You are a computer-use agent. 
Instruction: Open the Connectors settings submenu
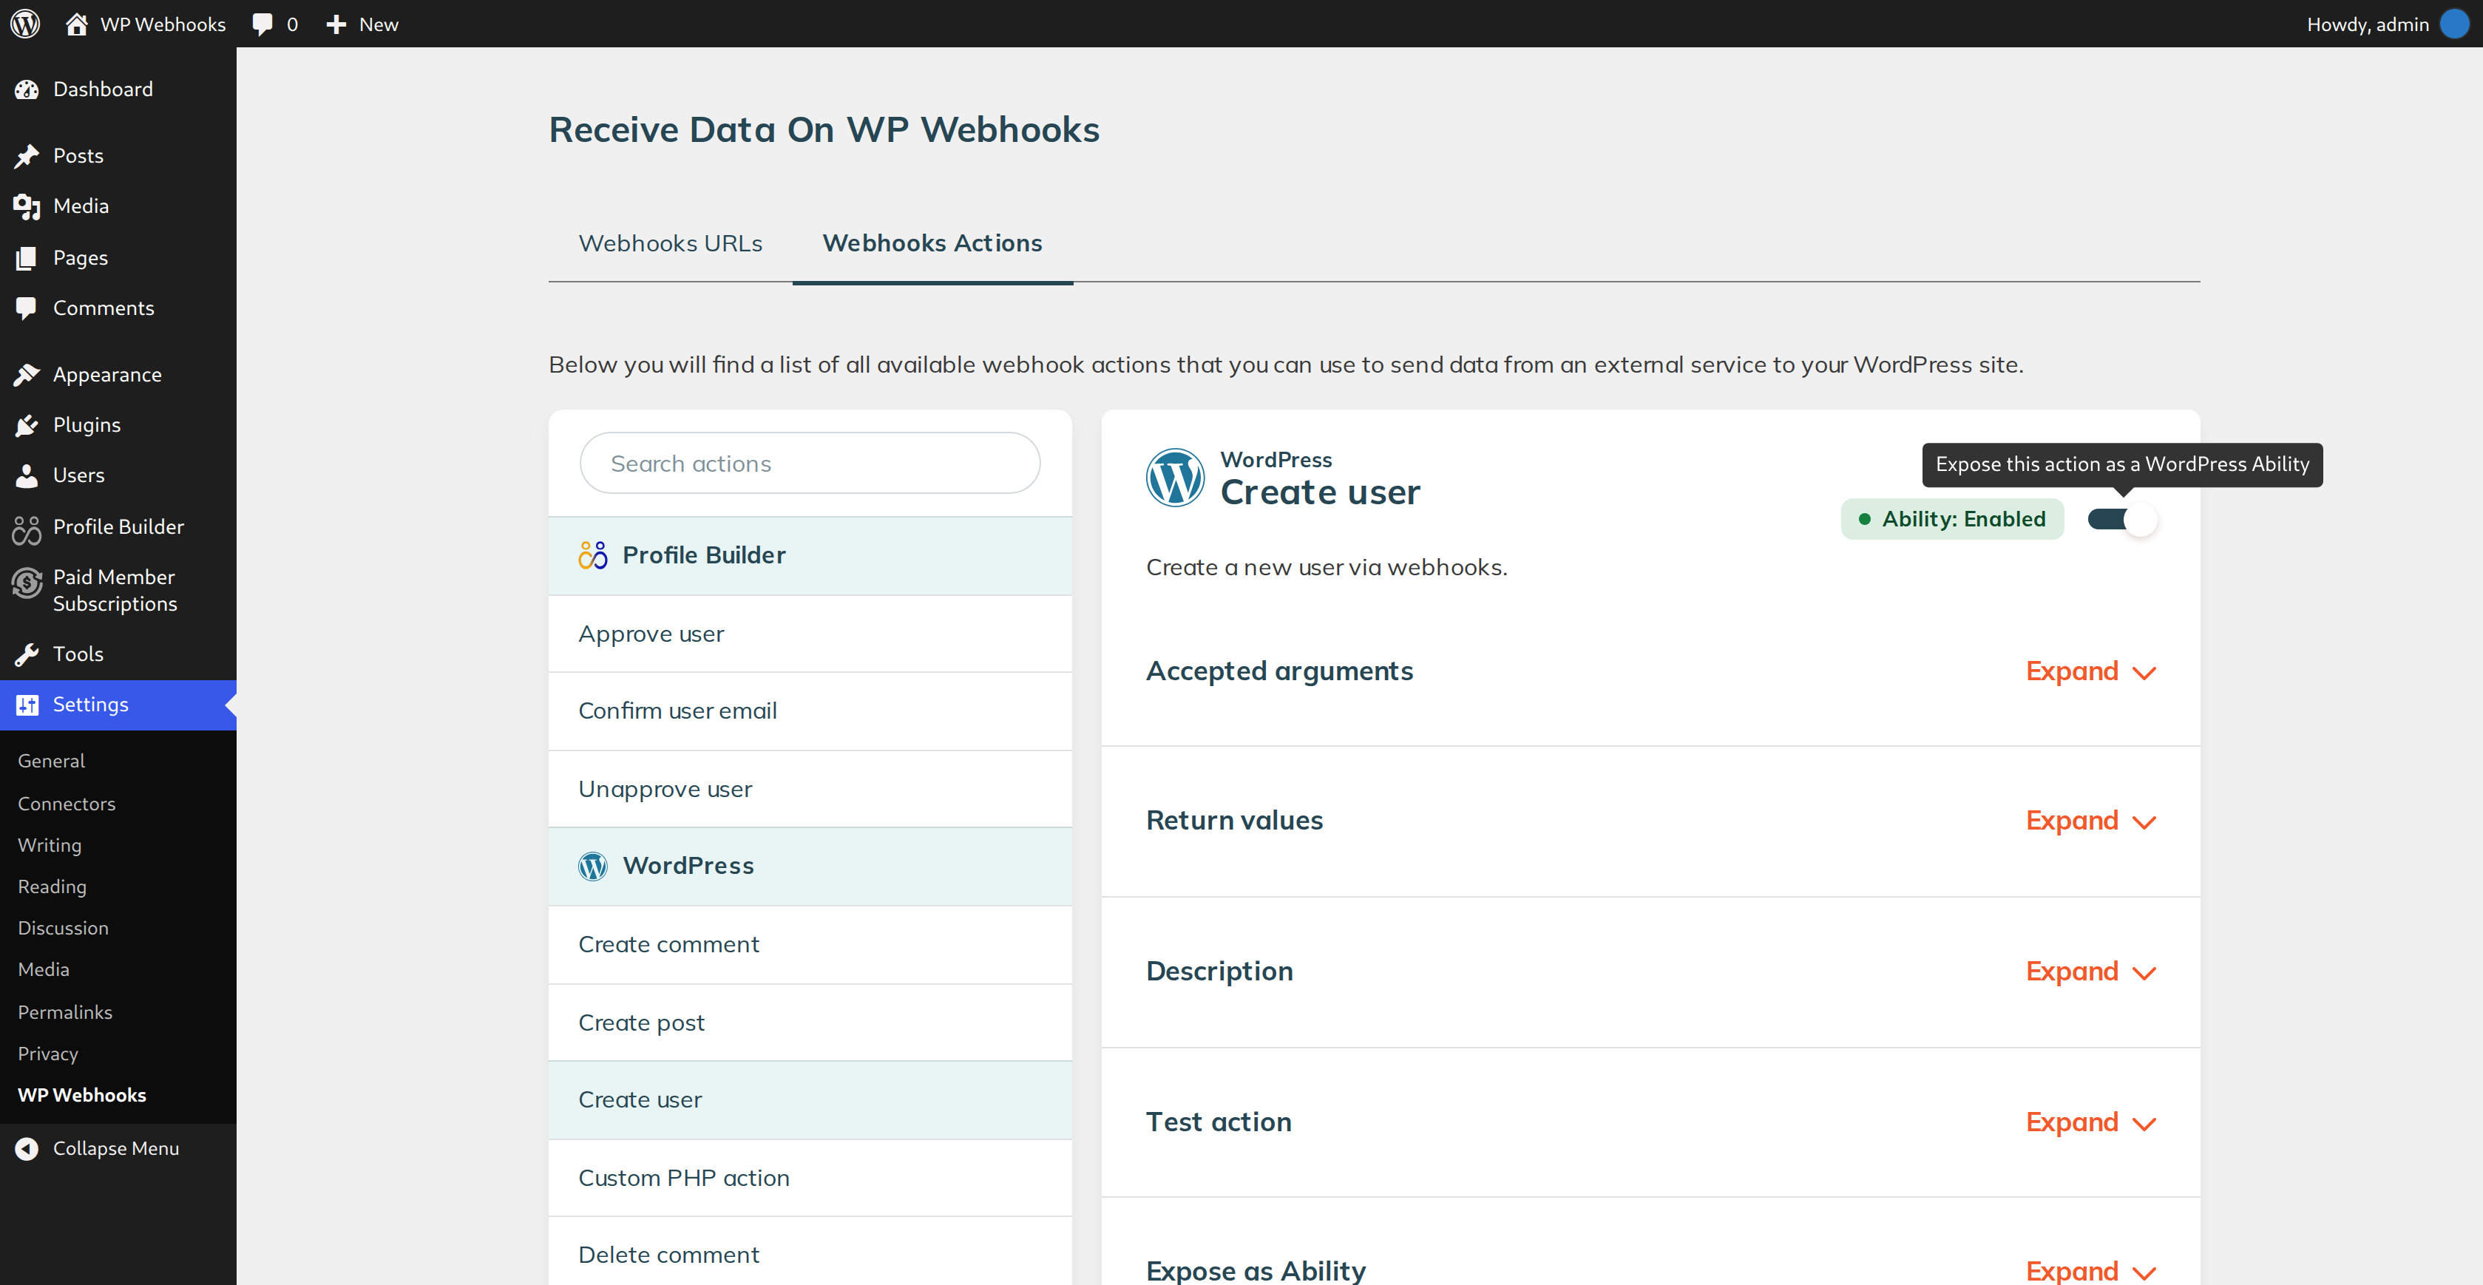67,803
